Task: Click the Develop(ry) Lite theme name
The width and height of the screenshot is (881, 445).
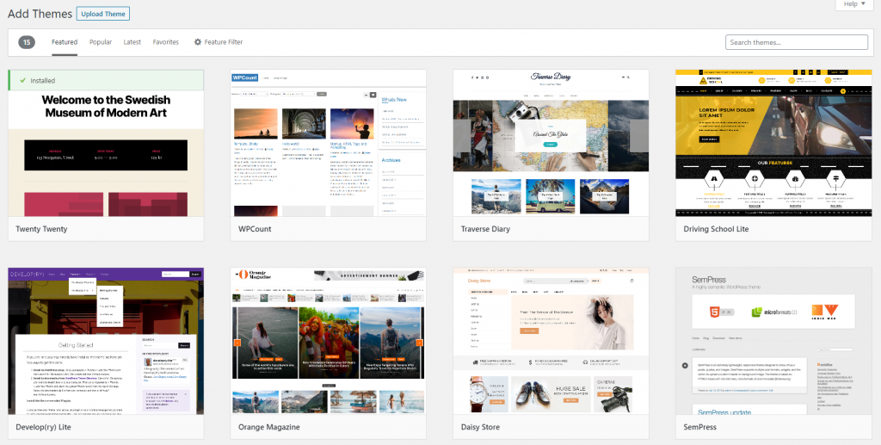Action: click(43, 427)
